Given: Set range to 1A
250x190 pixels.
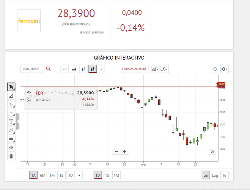Looking at the screenshot, I should coord(33,175).
